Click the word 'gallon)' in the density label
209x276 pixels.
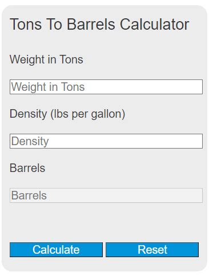[x=108, y=114]
